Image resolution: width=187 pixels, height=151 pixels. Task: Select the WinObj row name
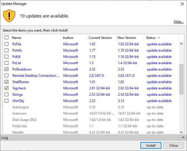pyautogui.click(x=18, y=101)
